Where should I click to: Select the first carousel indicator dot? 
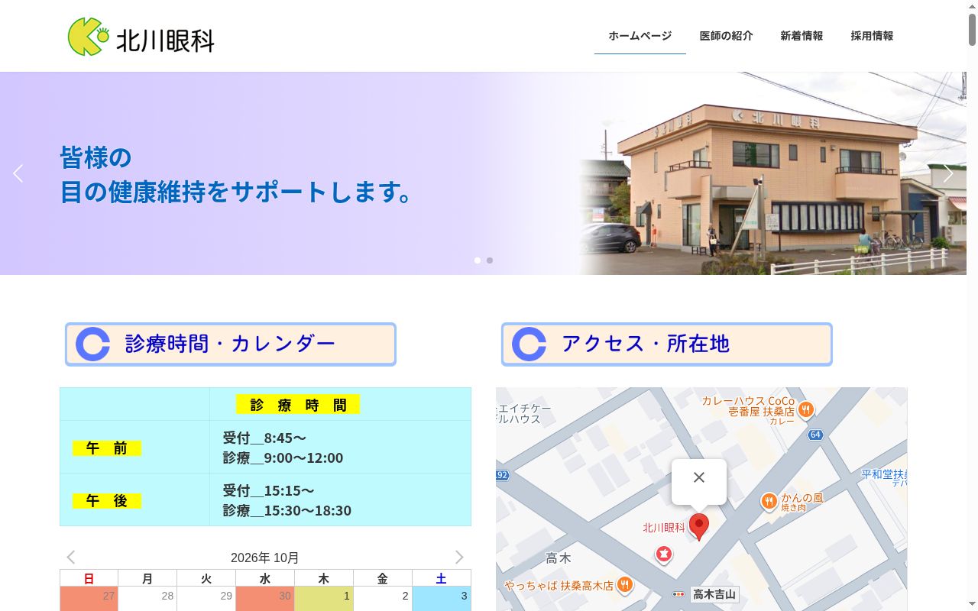[x=478, y=260]
